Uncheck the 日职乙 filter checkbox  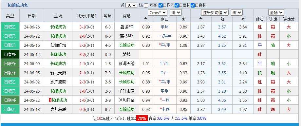point(161,5)
